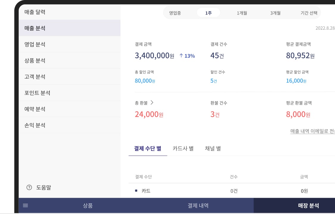335x214 pixels.
Task: Click the 매출 내역 이메일로 전송 link
Action: click(x=313, y=131)
